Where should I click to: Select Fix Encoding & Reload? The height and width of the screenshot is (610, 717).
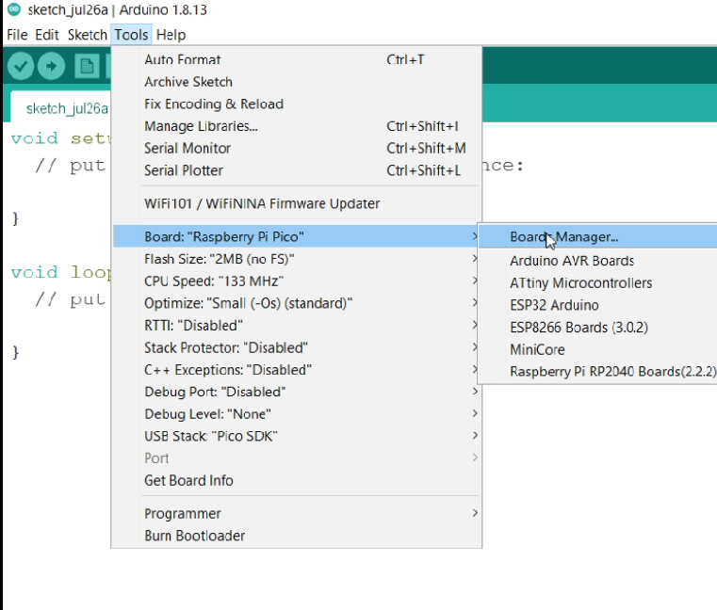(296, 104)
